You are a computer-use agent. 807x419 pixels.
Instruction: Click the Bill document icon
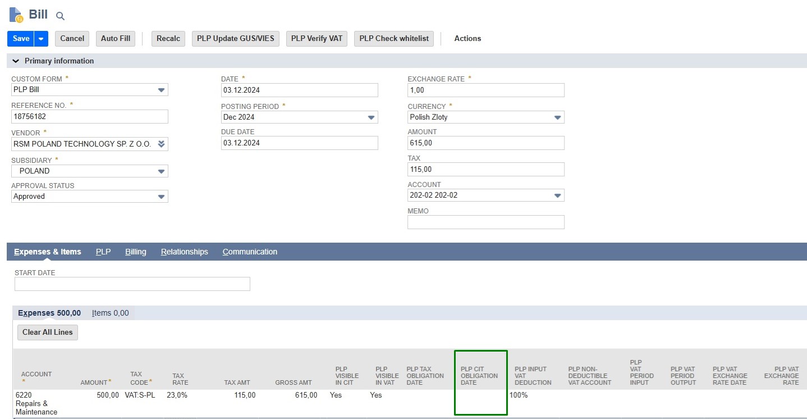click(16, 15)
